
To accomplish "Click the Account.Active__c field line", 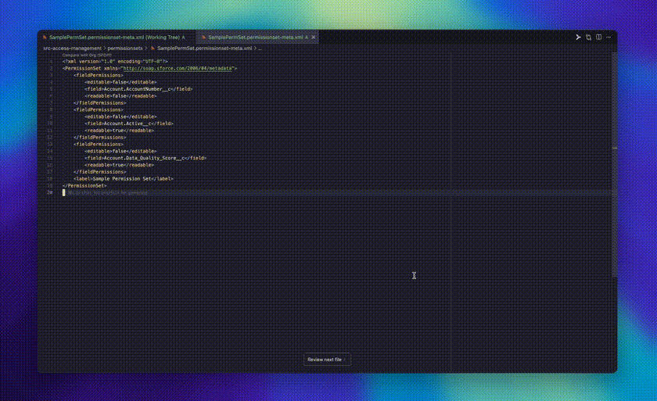I will click(x=129, y=124).
